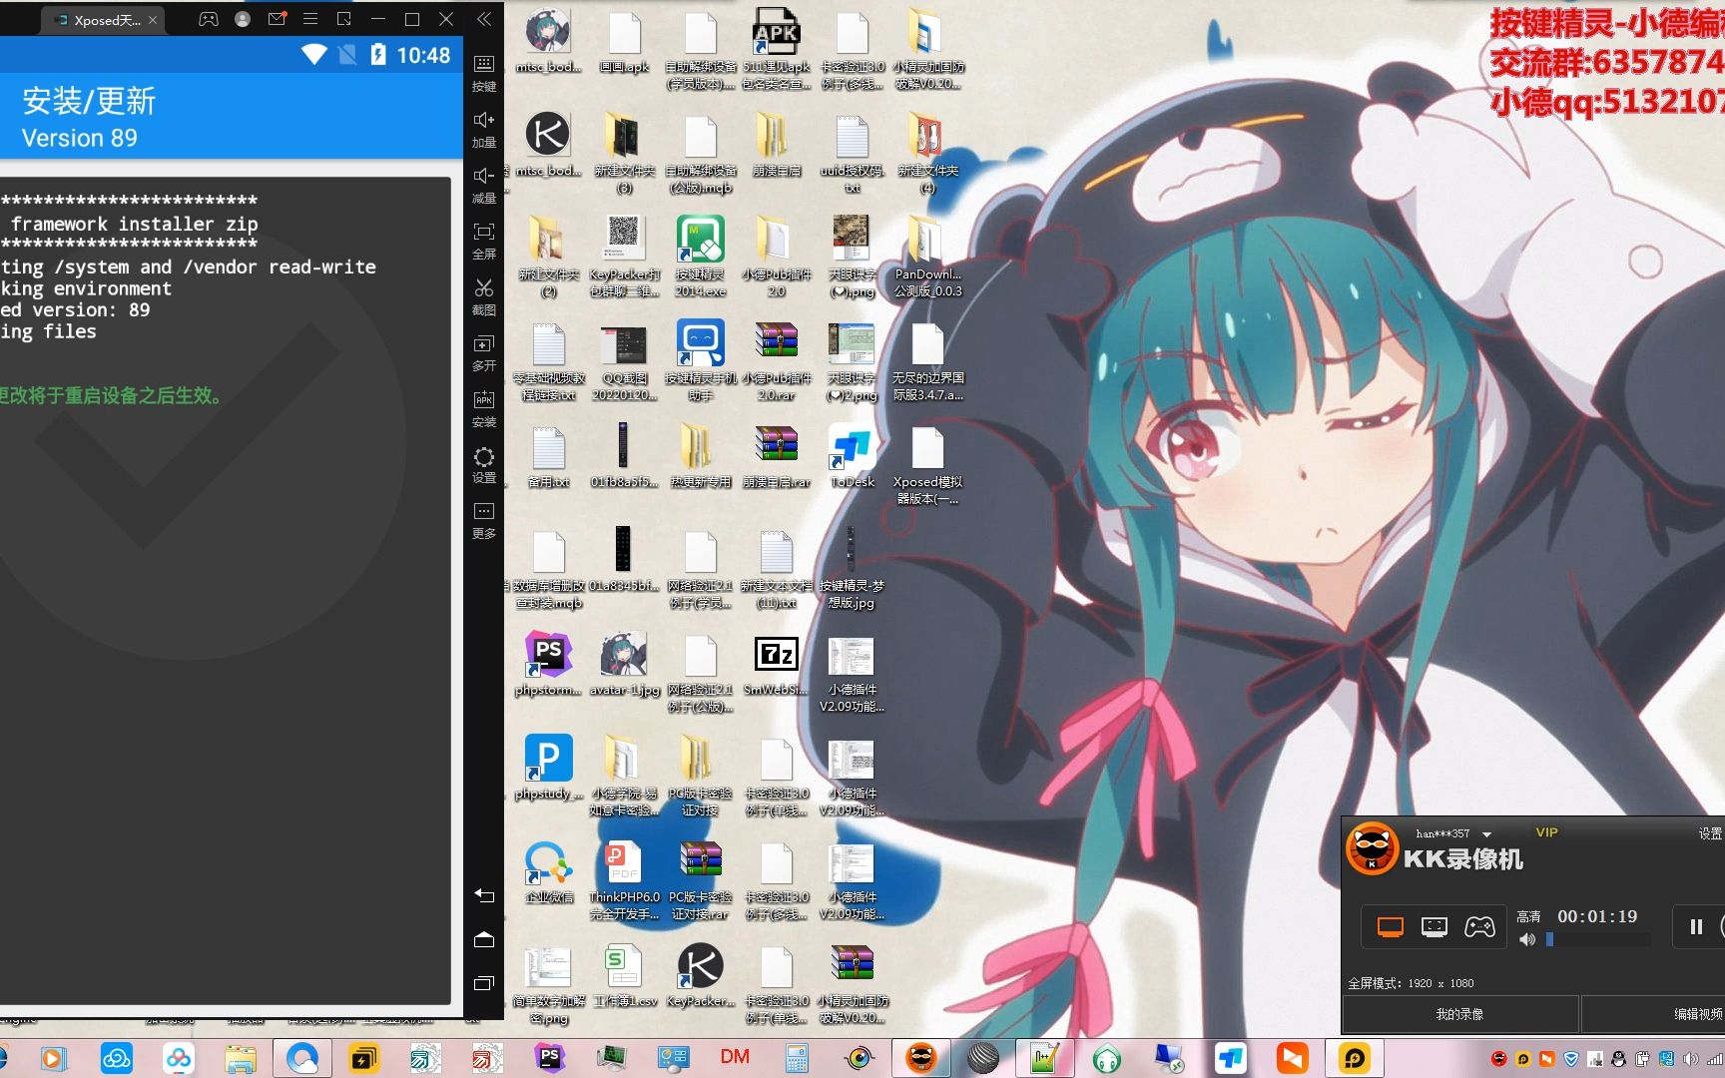Select fullscreen recording mode icon in KK录像机
This screenshot has width=1725, height=1078.
(1391, 927)
